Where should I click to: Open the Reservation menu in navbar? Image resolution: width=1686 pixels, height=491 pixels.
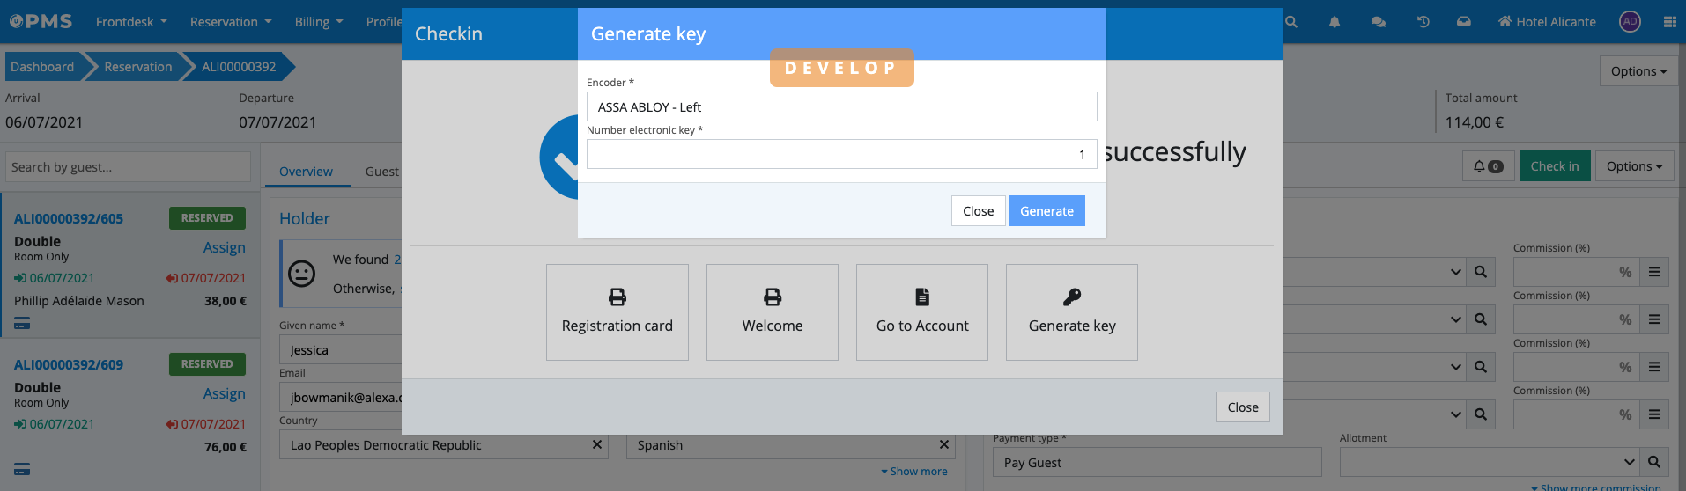click(230, 22)
